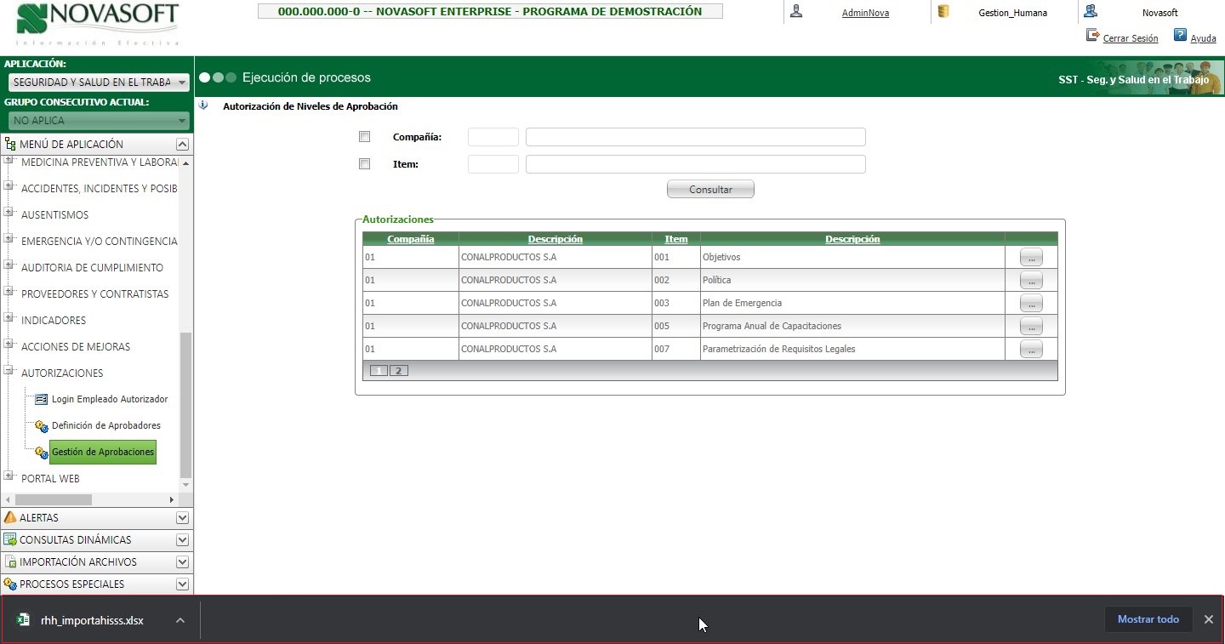Screen dimensions: 1225x644
Task: Sort by the Item column header
Action: (x=675, y=239)
